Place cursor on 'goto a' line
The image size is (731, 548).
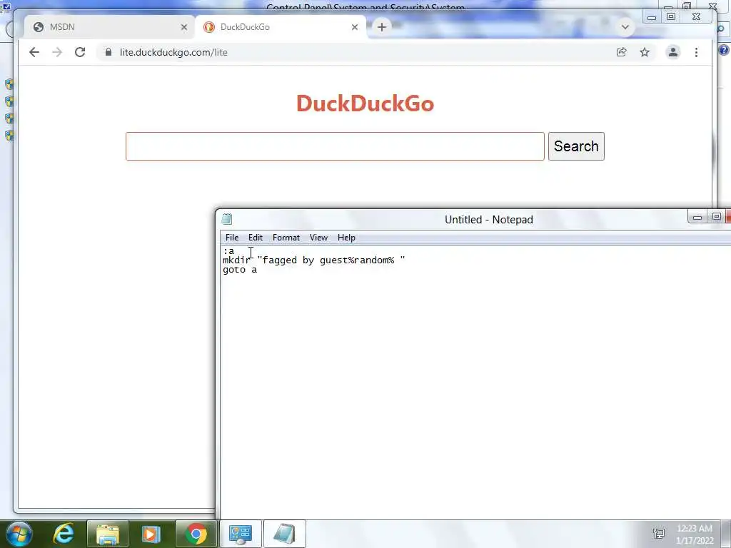240,270
